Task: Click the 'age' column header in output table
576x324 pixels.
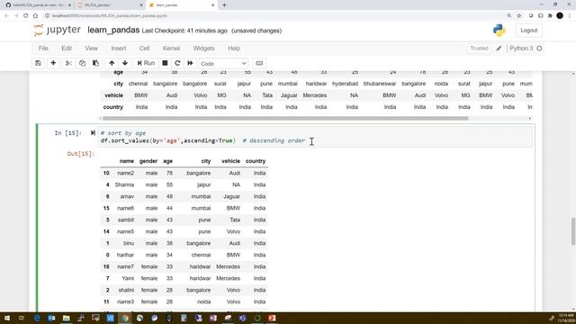Action: 168,161
